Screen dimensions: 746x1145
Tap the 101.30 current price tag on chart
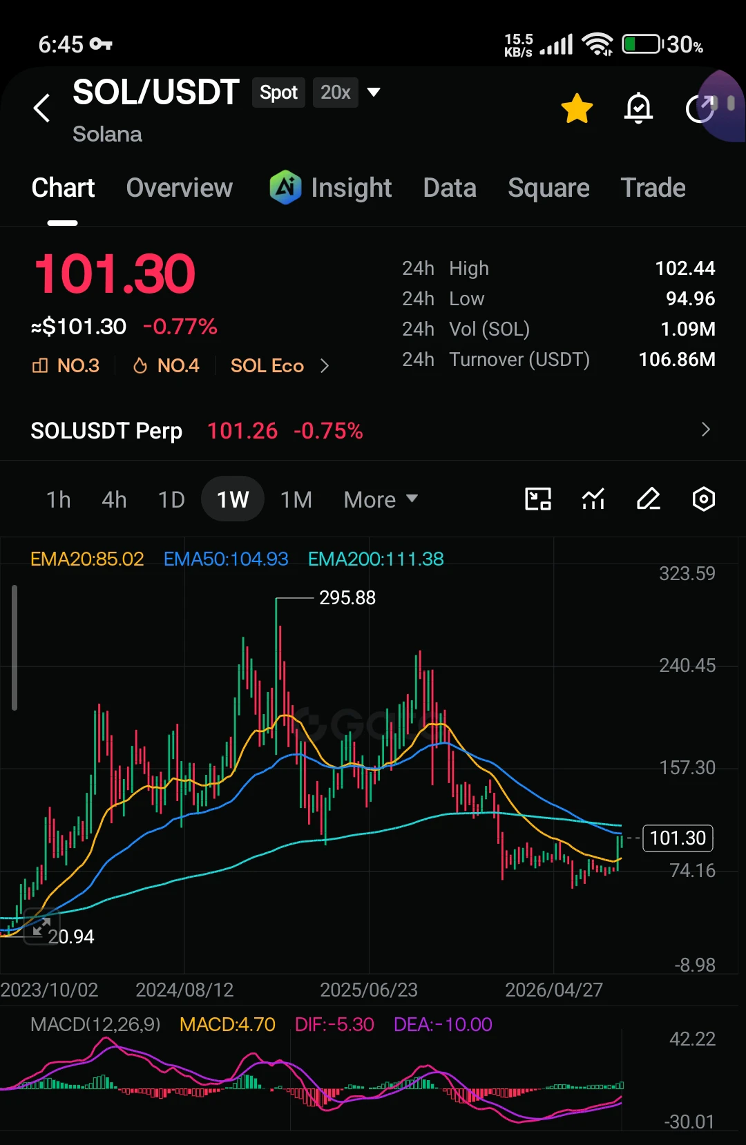(x=678, y=838)
